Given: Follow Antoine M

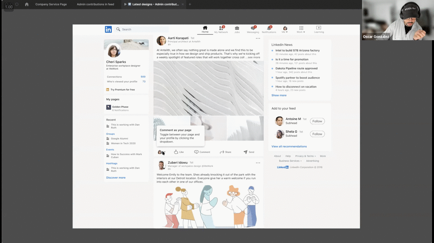Looking at the screenshot, I should coord(317,121).
